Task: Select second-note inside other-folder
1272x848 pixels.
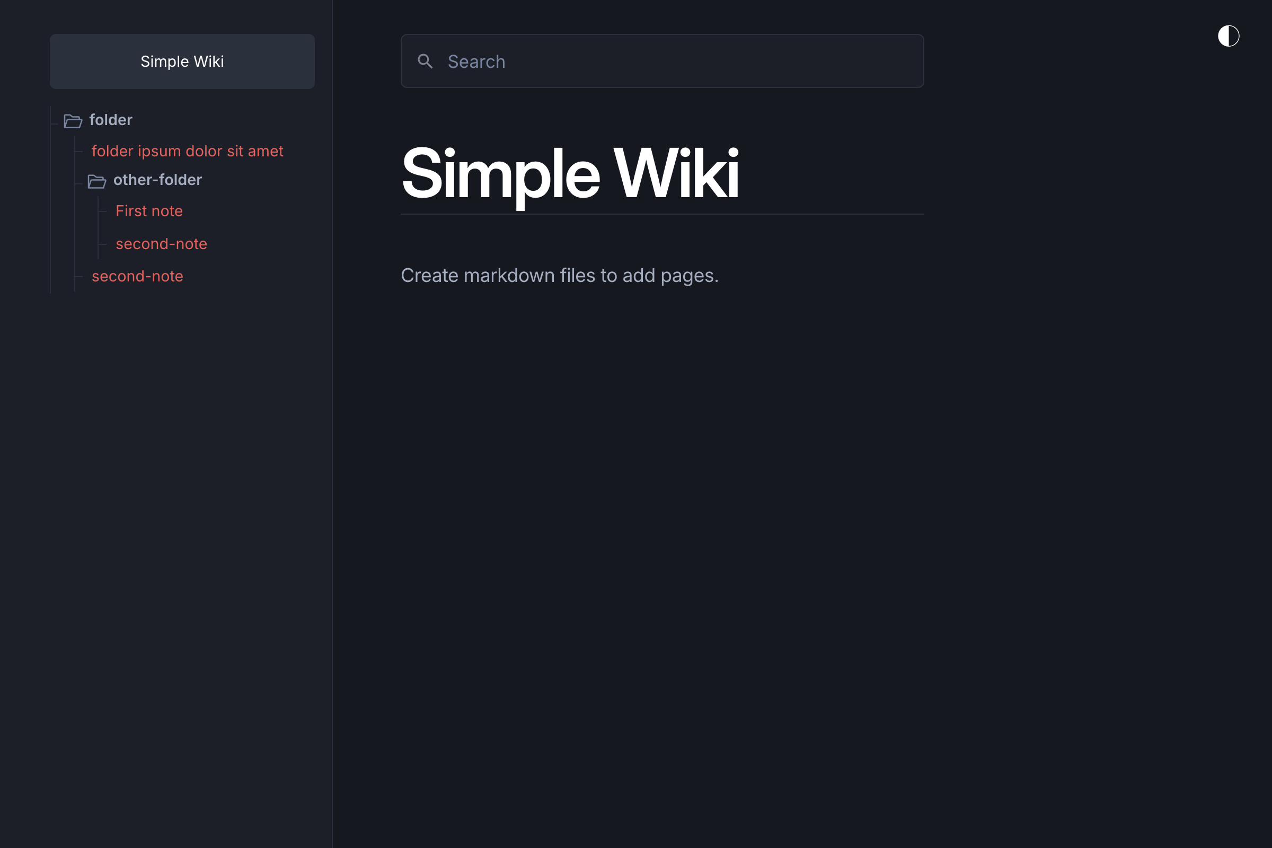Action: pyautogui.click(x=161, y=244)
